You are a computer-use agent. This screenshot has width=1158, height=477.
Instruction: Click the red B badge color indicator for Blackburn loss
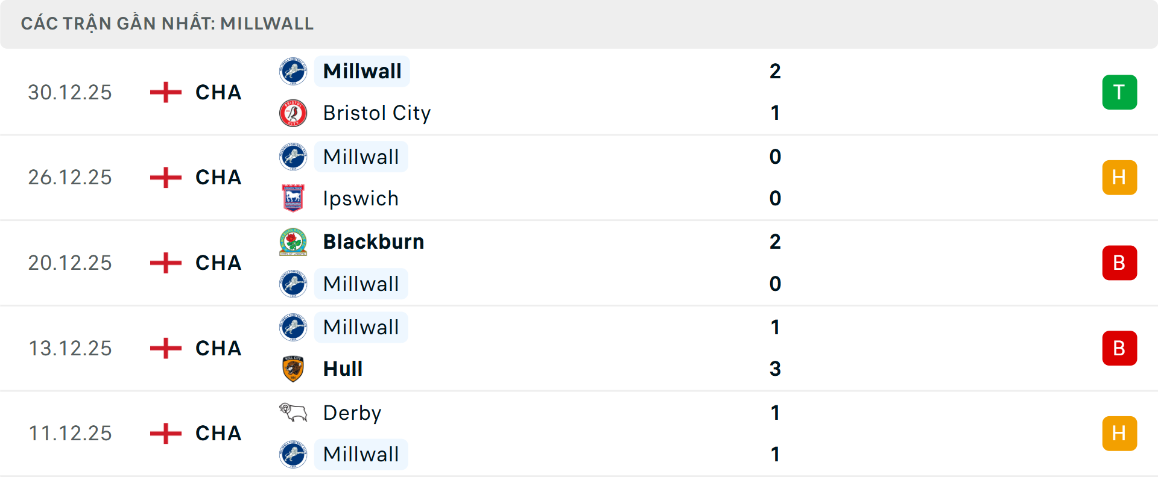pyautogui.click(x=1119, y=263)
